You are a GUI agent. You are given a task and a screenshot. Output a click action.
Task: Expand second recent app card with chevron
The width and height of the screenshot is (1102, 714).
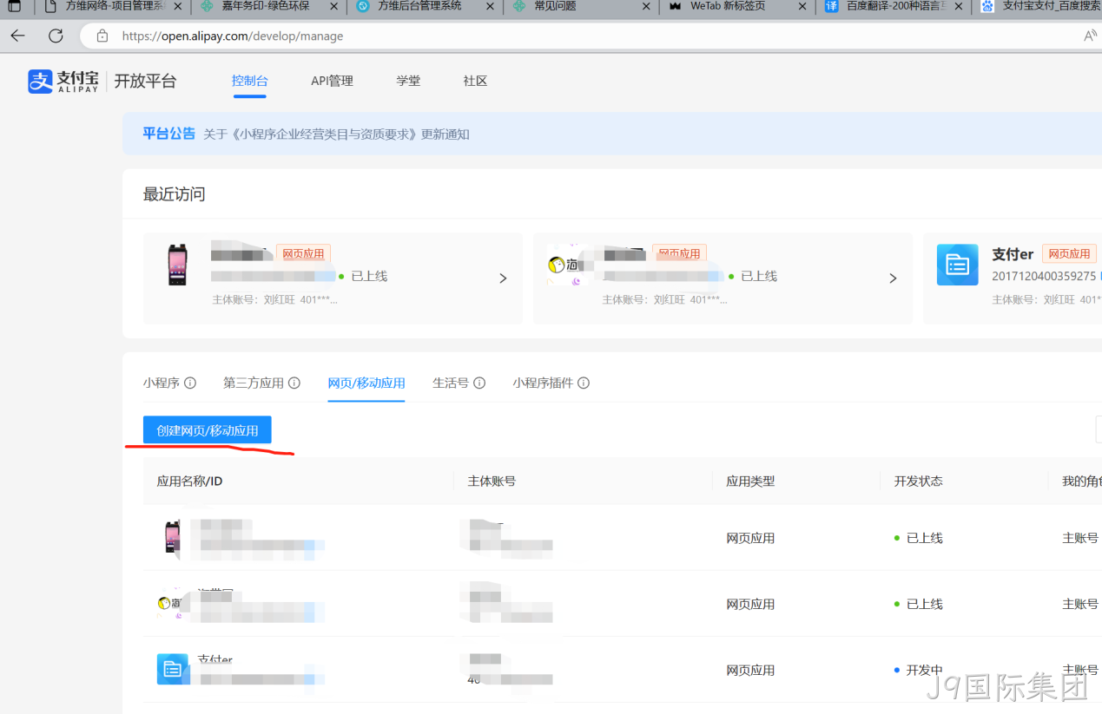click(893, 278)
